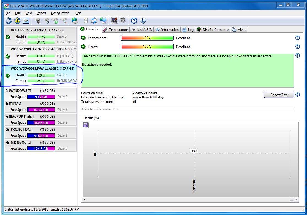
Task: Click the 'Status last updated' status bar text
Action: pos(42,209)
